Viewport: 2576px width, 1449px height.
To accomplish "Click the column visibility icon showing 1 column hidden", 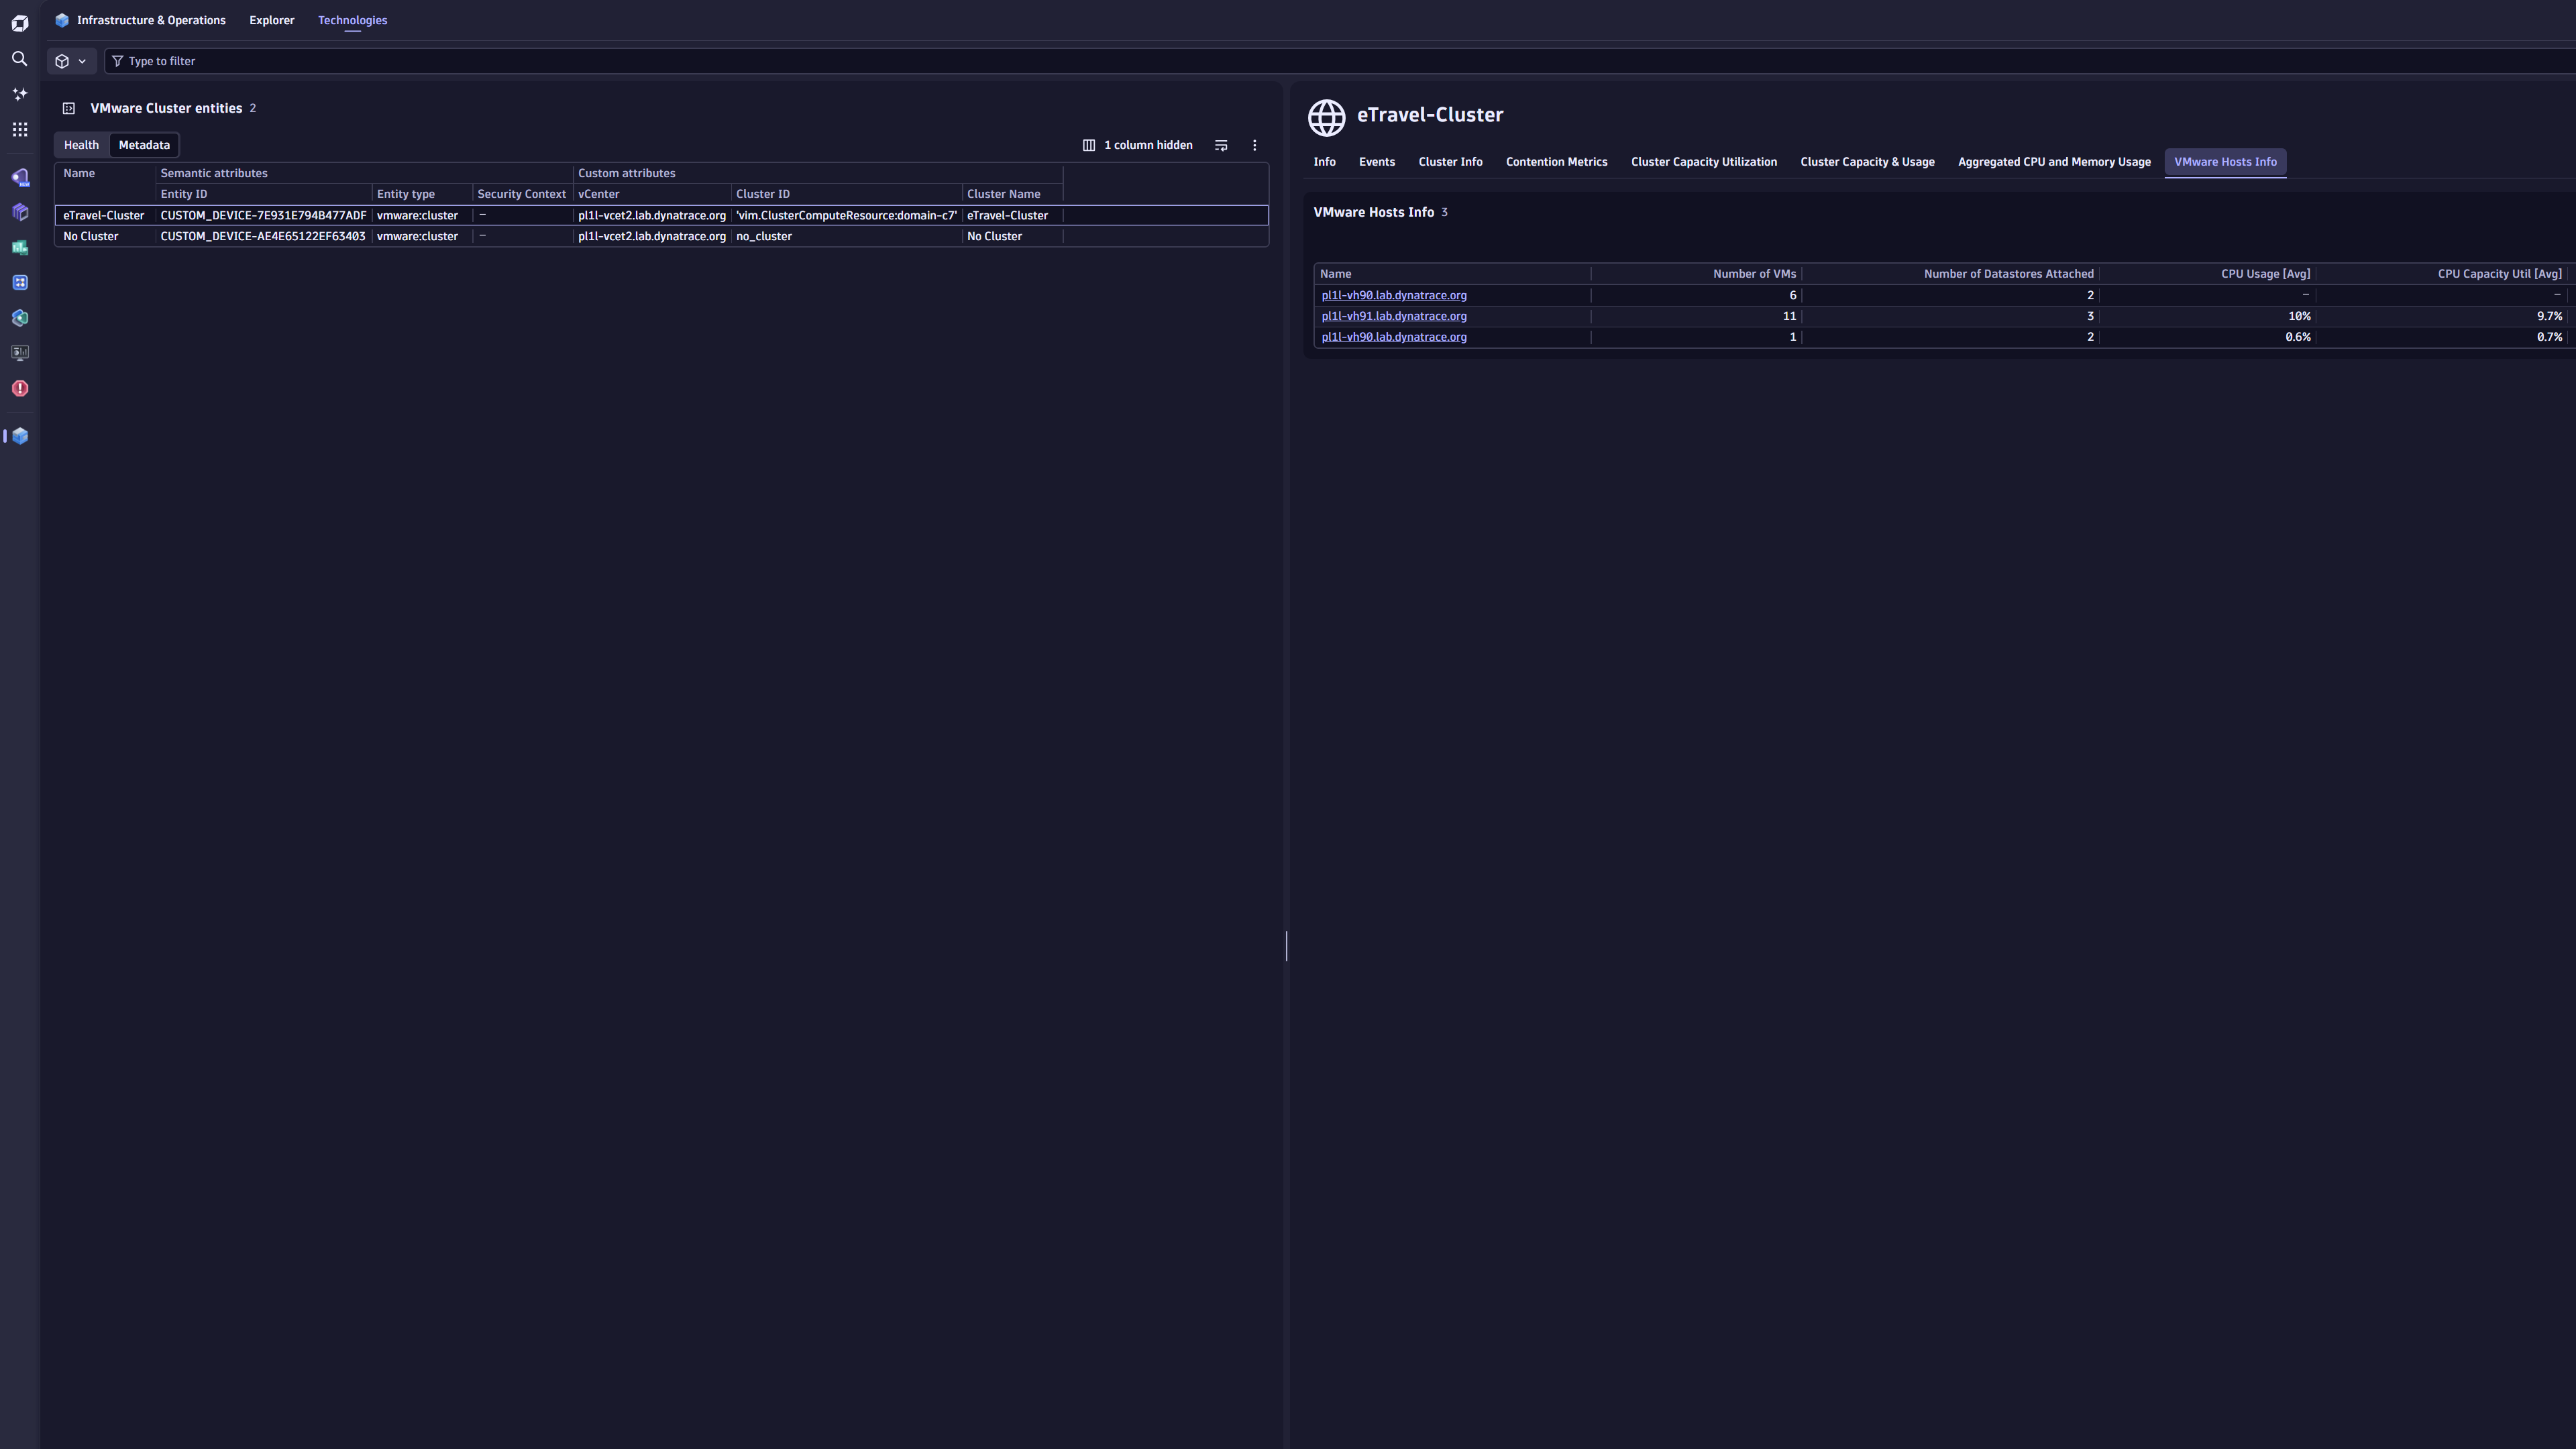I will pos(1088,145).
